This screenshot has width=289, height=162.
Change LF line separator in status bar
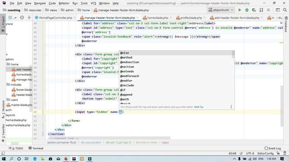coord(241,153)
